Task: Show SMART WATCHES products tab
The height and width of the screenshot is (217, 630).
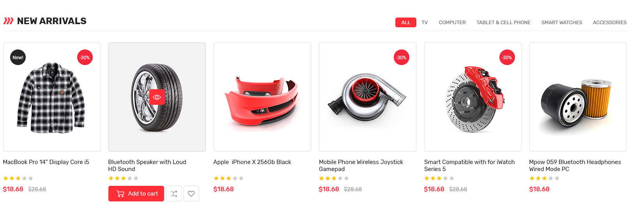Action: point(562,23)
